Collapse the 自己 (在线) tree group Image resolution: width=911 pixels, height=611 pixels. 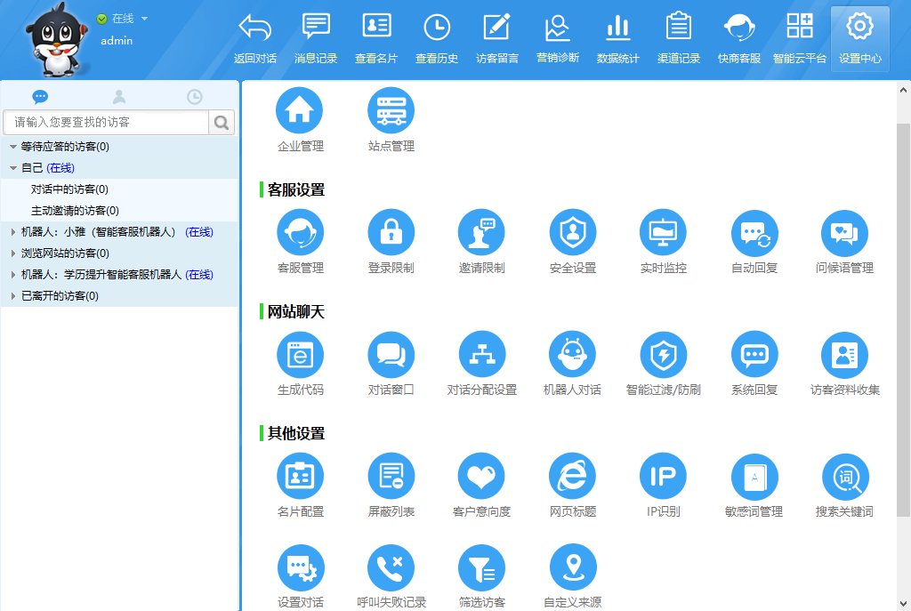coord(12,168)
